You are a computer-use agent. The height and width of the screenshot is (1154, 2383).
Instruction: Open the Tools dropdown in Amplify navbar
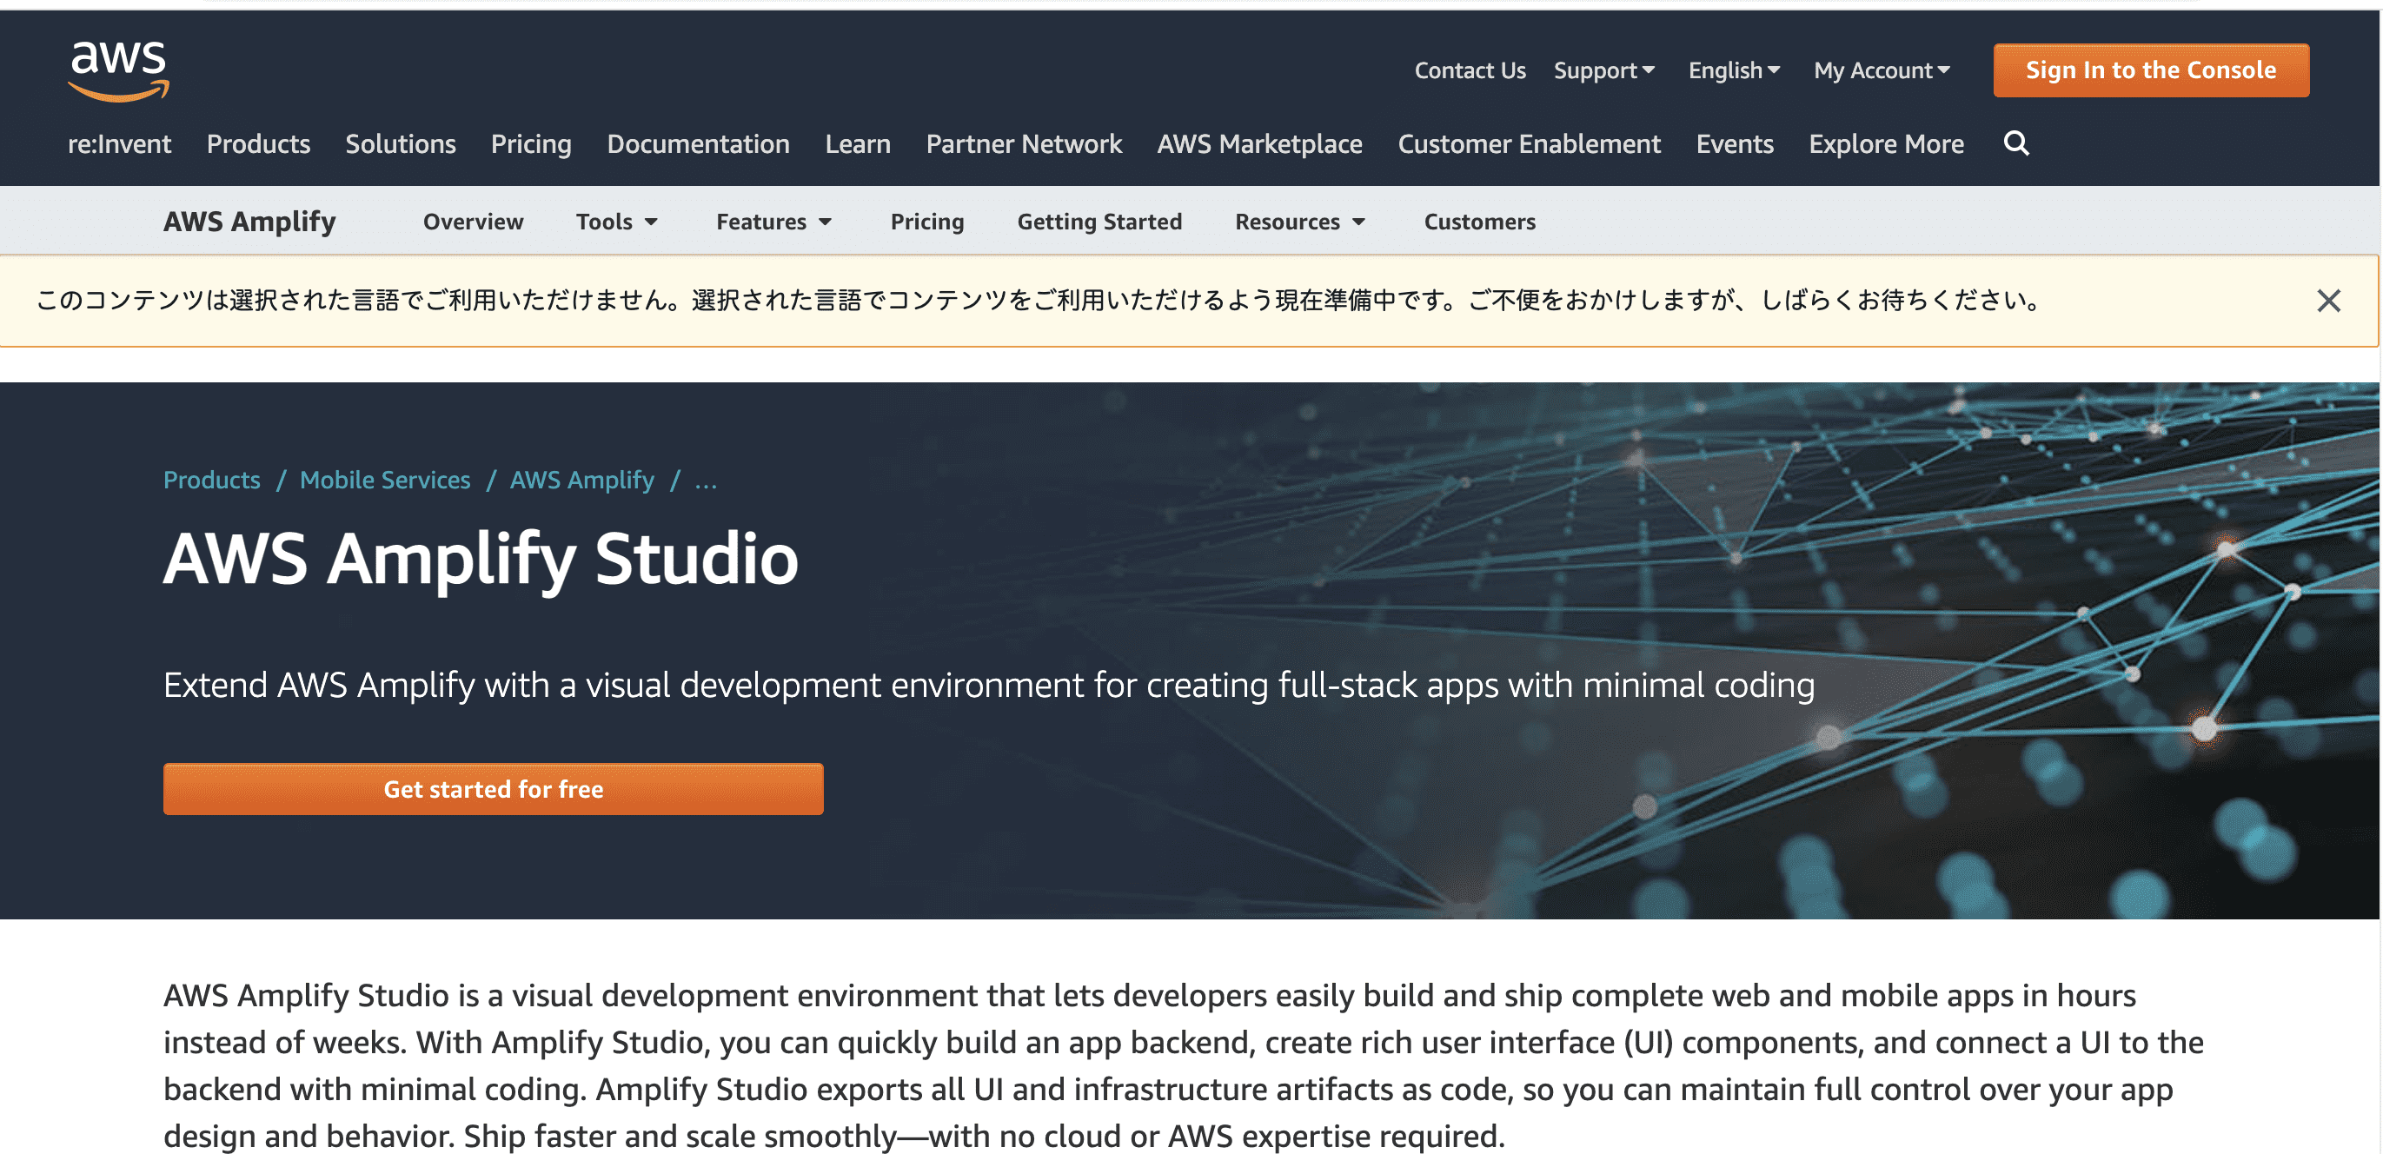[616, 221]
